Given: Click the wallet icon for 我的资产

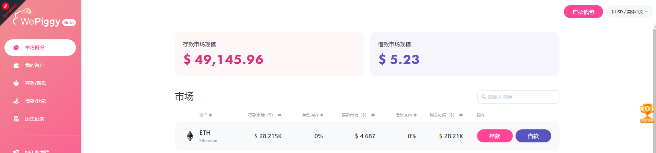Looking at the screenshot, I should 16,65.
